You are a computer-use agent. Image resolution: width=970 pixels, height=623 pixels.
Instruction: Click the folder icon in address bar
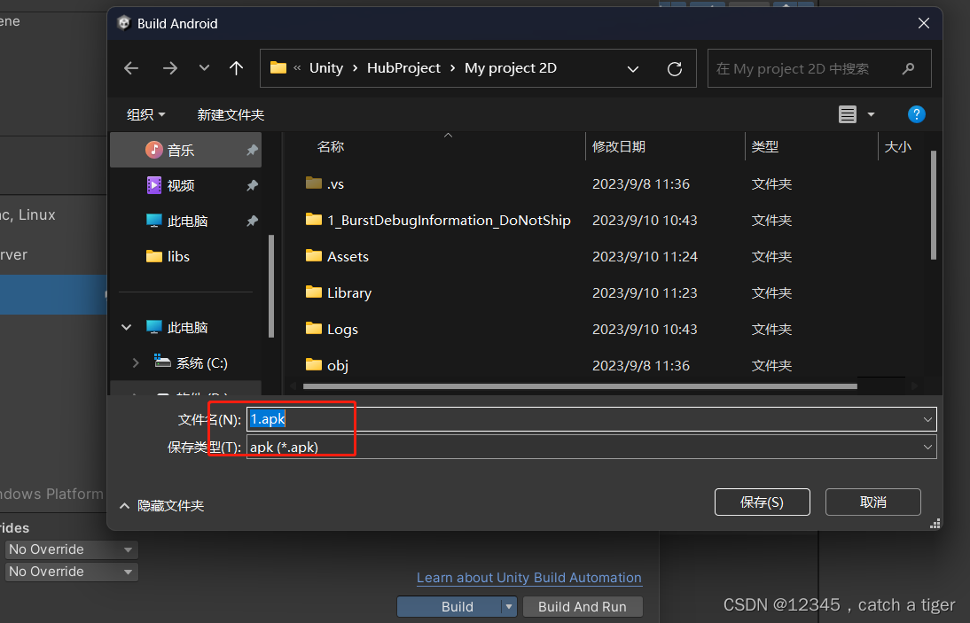pyautogui.click(x=278, y=67)
